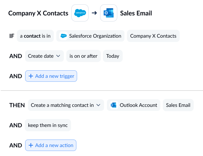Screen dimensions: 203x156
Task: Click chevron arrow next to Create date
Action: [x=58, y=56]
